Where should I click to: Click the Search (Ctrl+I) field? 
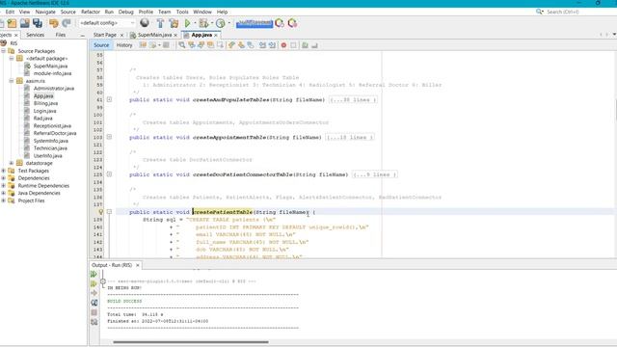click(x=563, y=12)
